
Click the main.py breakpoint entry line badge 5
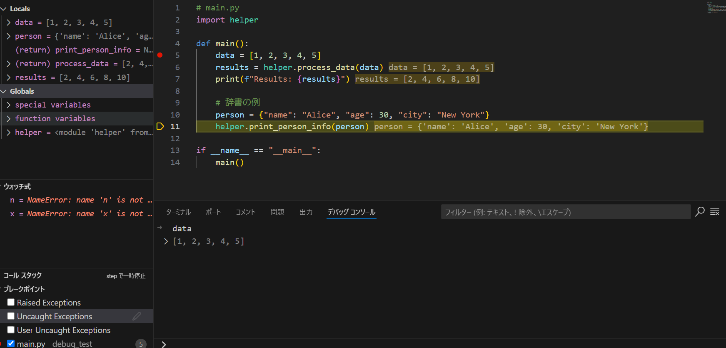(141, 344)
